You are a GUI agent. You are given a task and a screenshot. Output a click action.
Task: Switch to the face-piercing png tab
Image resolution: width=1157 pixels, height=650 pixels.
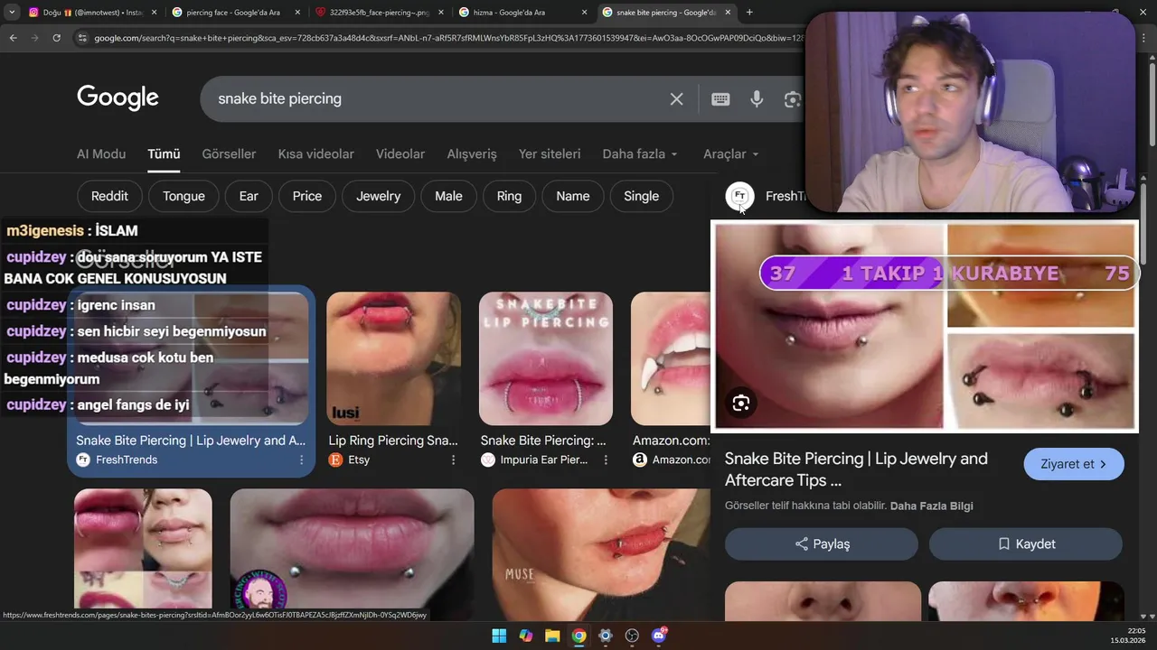point(377,13)
